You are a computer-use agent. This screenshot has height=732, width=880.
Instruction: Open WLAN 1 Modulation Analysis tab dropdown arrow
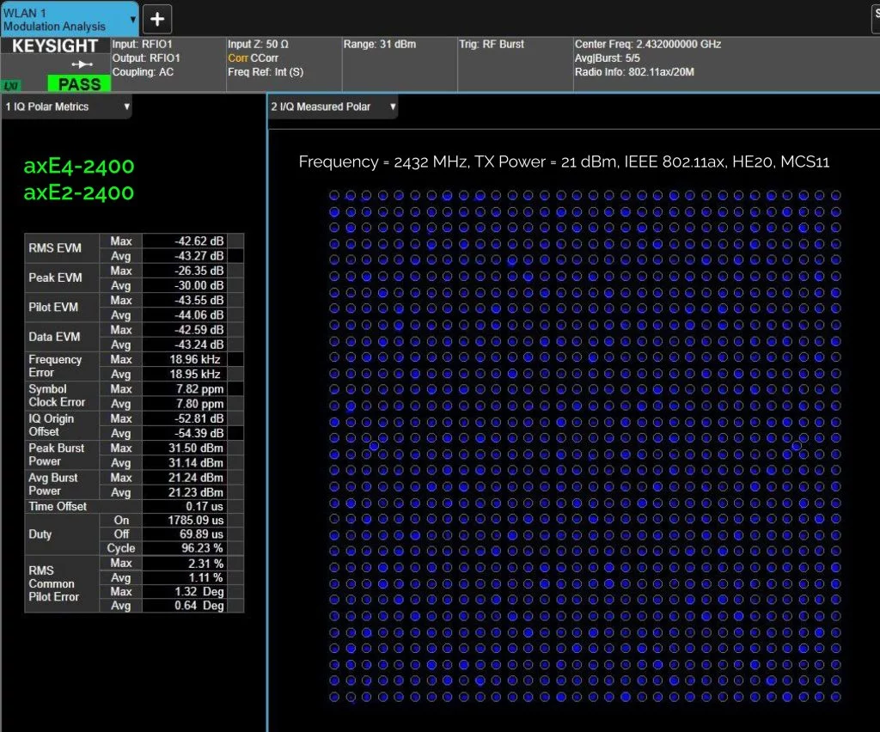pos(132,19)
